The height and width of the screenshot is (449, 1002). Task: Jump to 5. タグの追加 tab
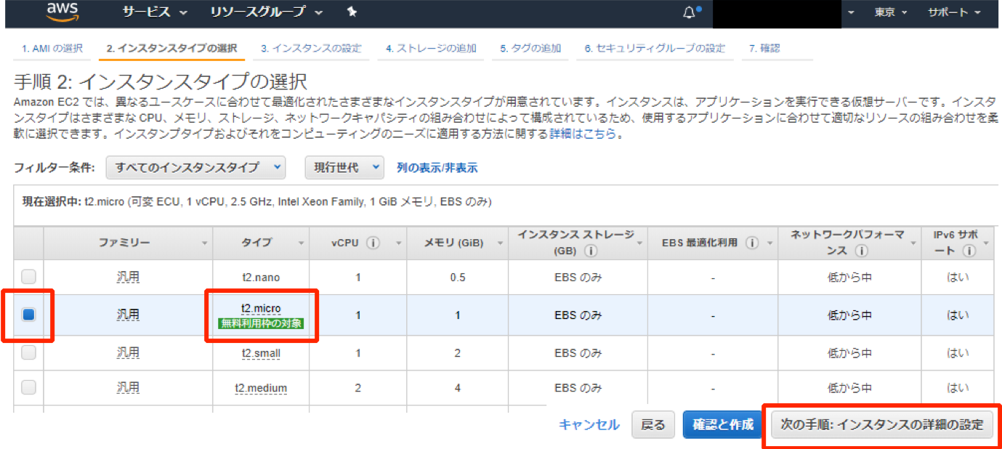(x=530, y=49)
